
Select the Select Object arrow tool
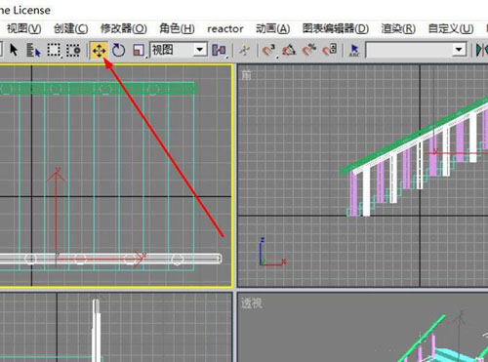pos(14,50)
